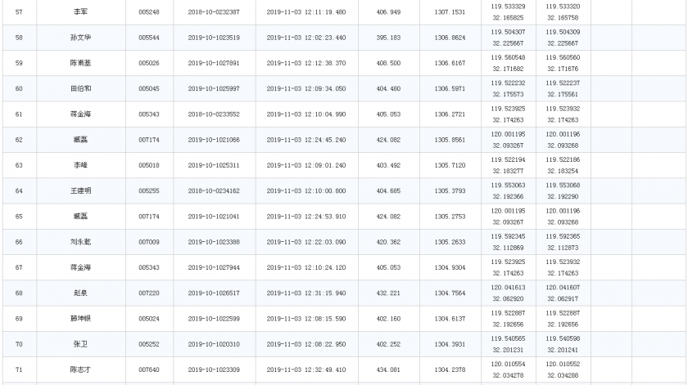688x385 pixels.
Task: Click speed value 1305.7120 in row 63
Action: click(450, 165)
